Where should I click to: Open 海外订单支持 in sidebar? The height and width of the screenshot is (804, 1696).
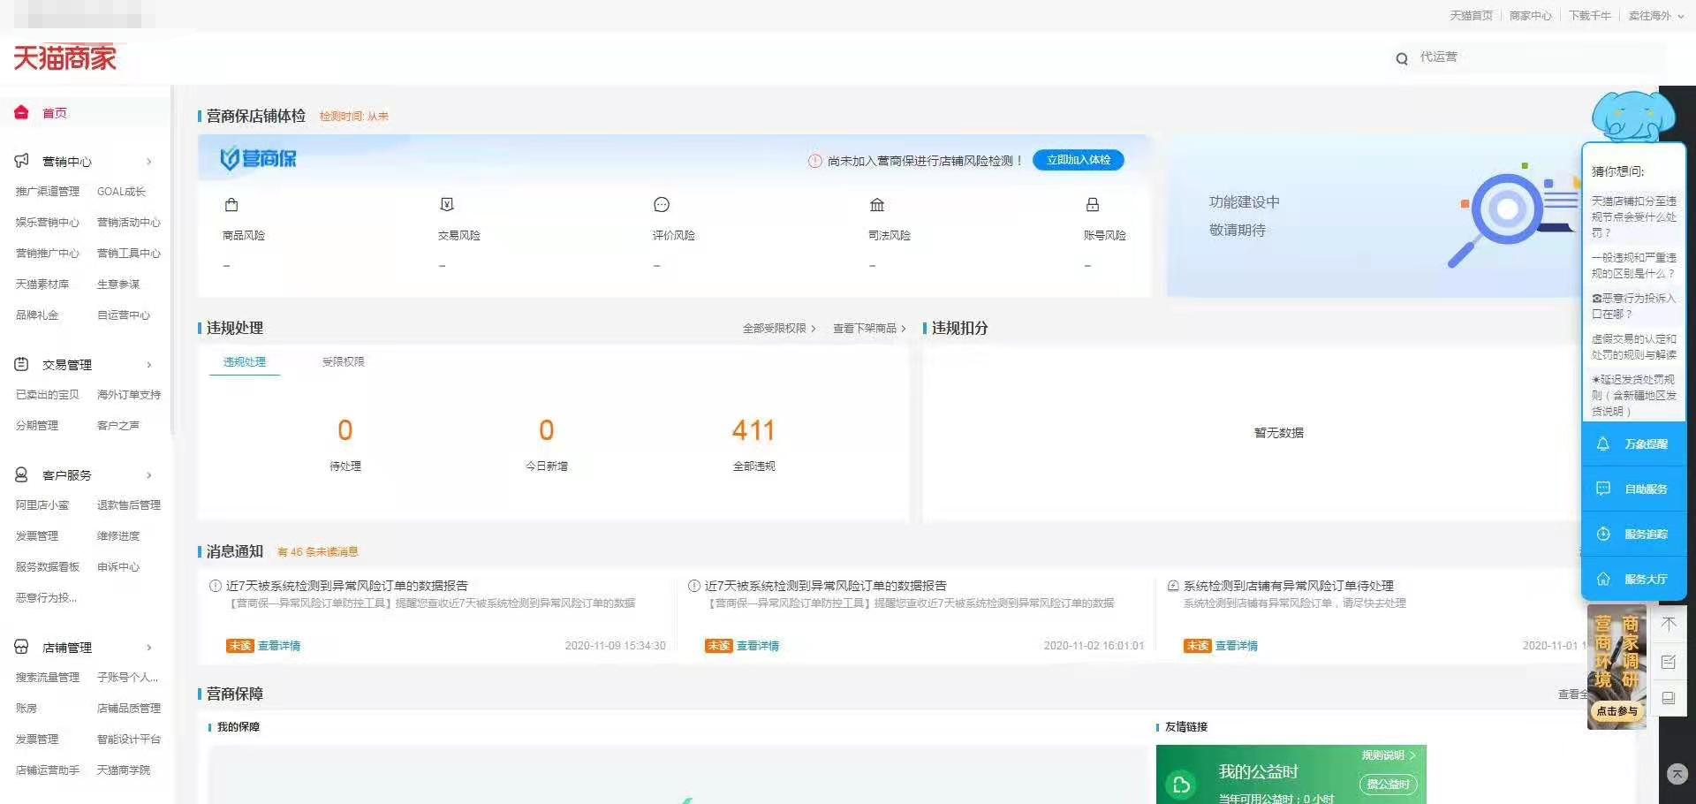(129, 395)
